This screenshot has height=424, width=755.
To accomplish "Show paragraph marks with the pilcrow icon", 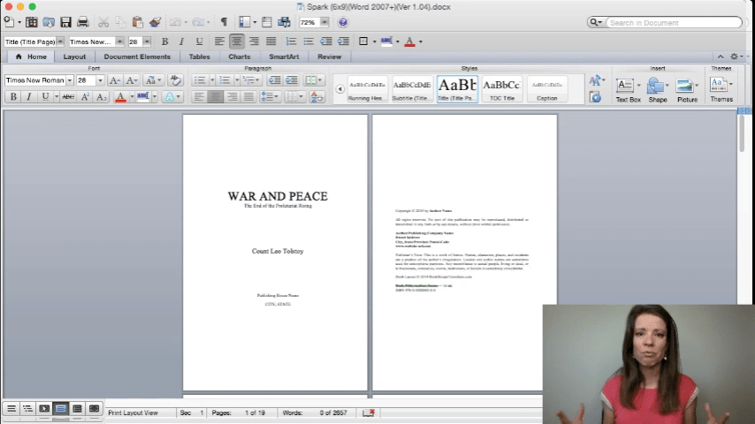I will (224, 22).
